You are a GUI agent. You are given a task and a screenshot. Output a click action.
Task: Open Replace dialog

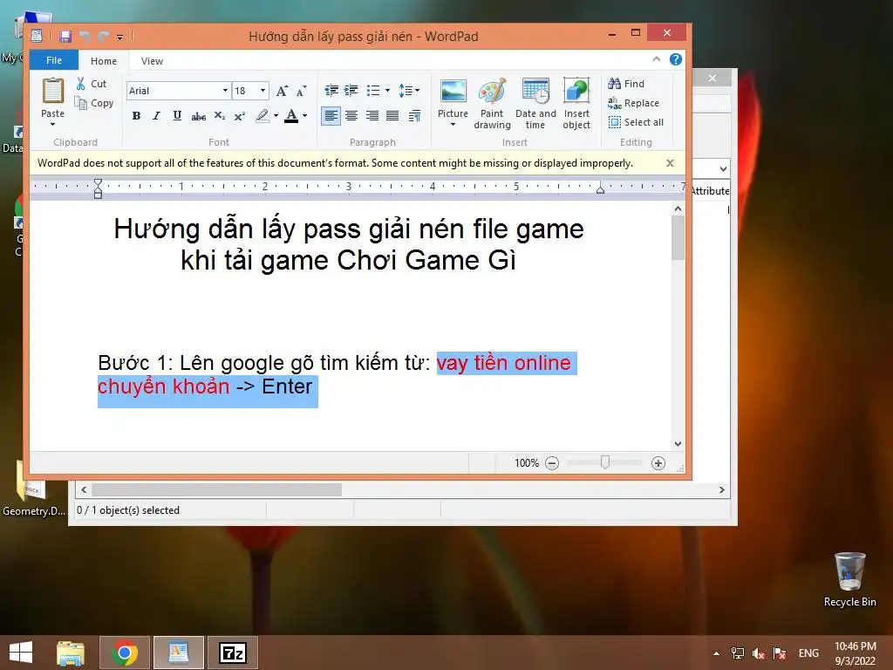(x=633, y=103)
